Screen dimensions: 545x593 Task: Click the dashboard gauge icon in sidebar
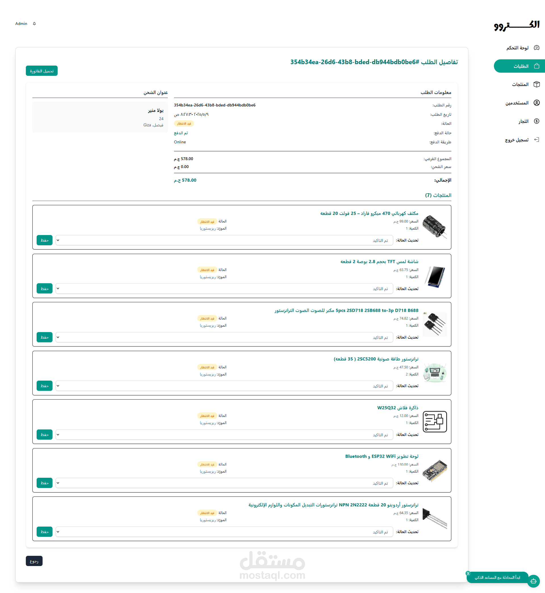click(536, 48)
